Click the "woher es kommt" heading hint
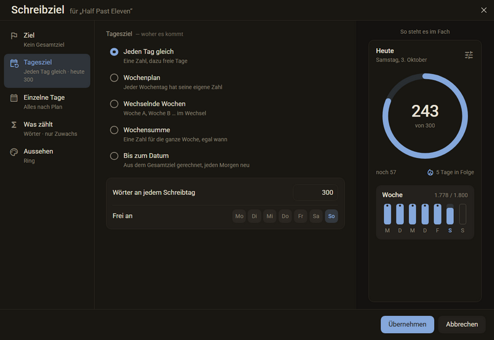 (162, 34)
